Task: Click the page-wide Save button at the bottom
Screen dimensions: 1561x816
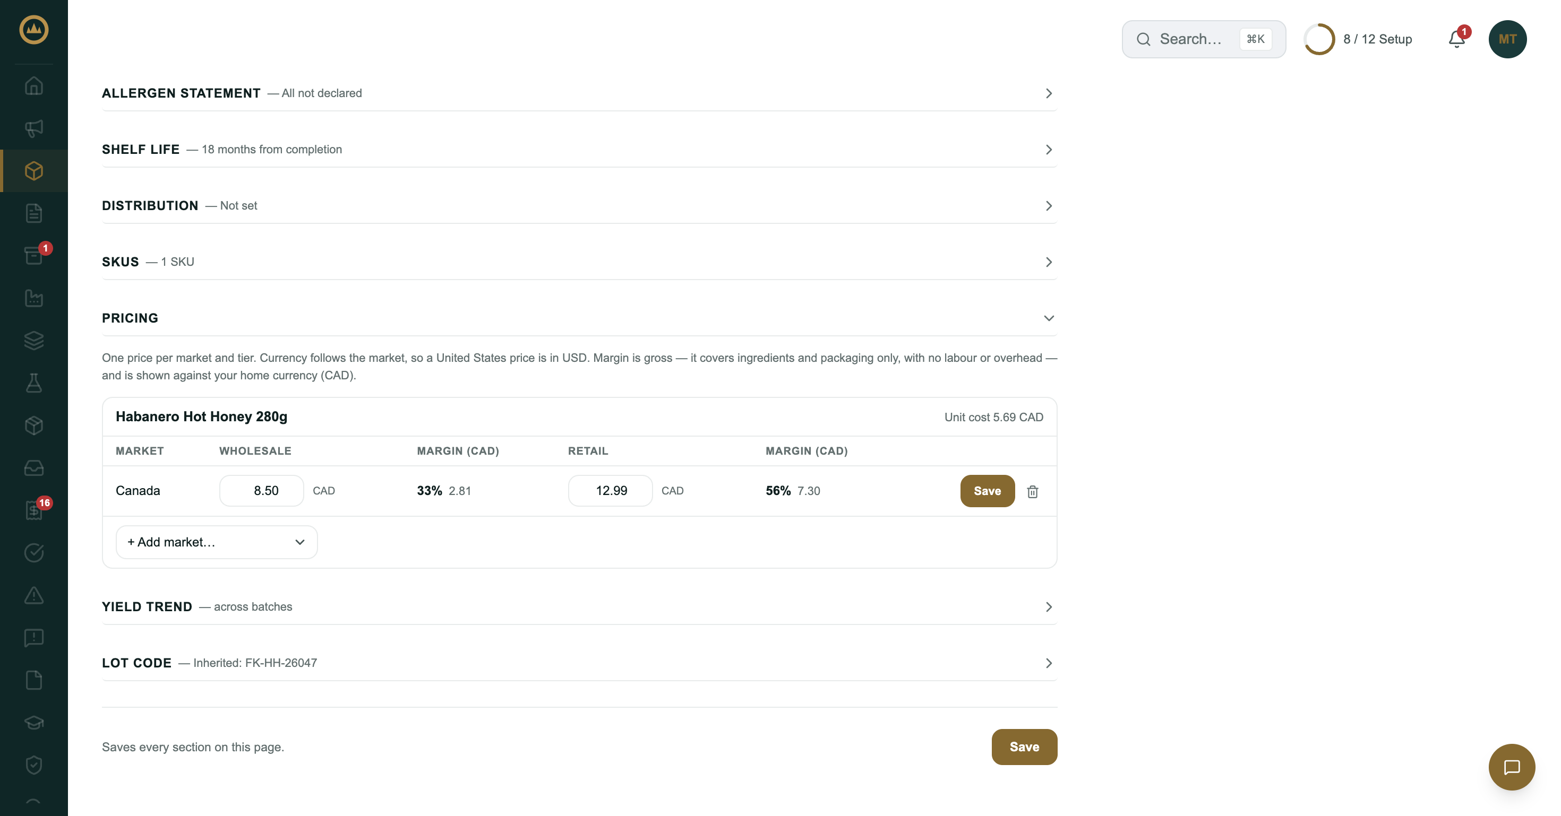Action: click(1024, 746)
